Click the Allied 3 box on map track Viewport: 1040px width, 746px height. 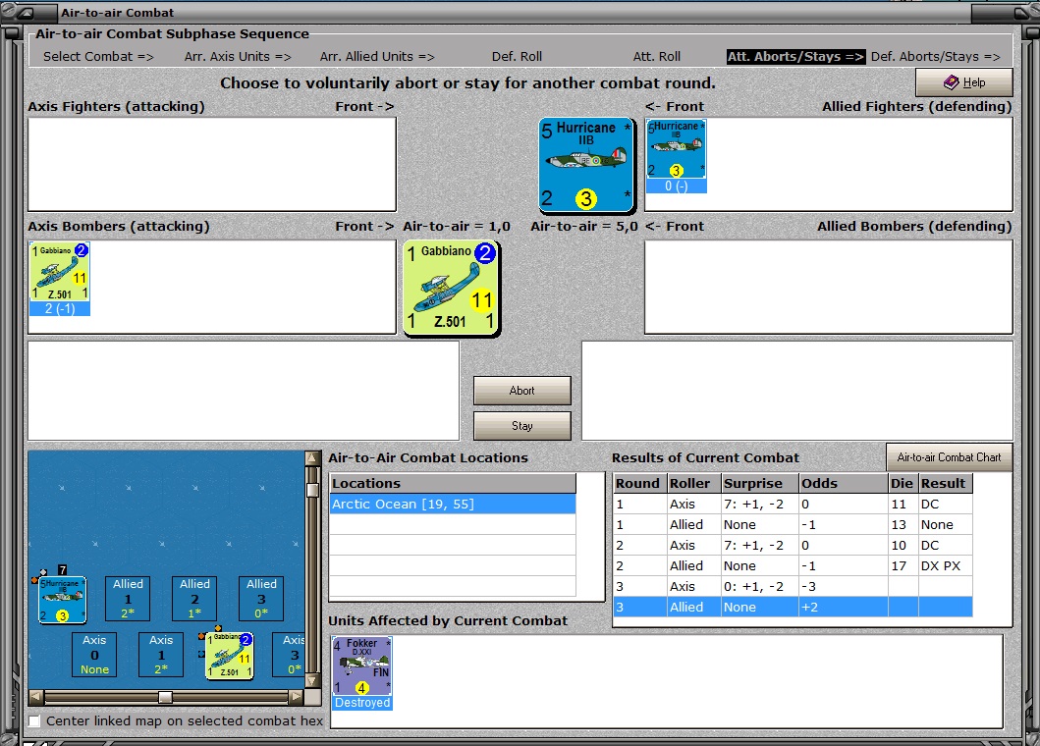click(x=261, y=598)
